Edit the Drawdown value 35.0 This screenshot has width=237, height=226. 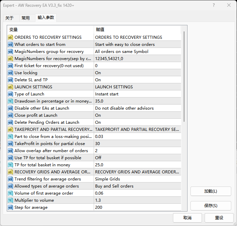click(x=138, y=101)
